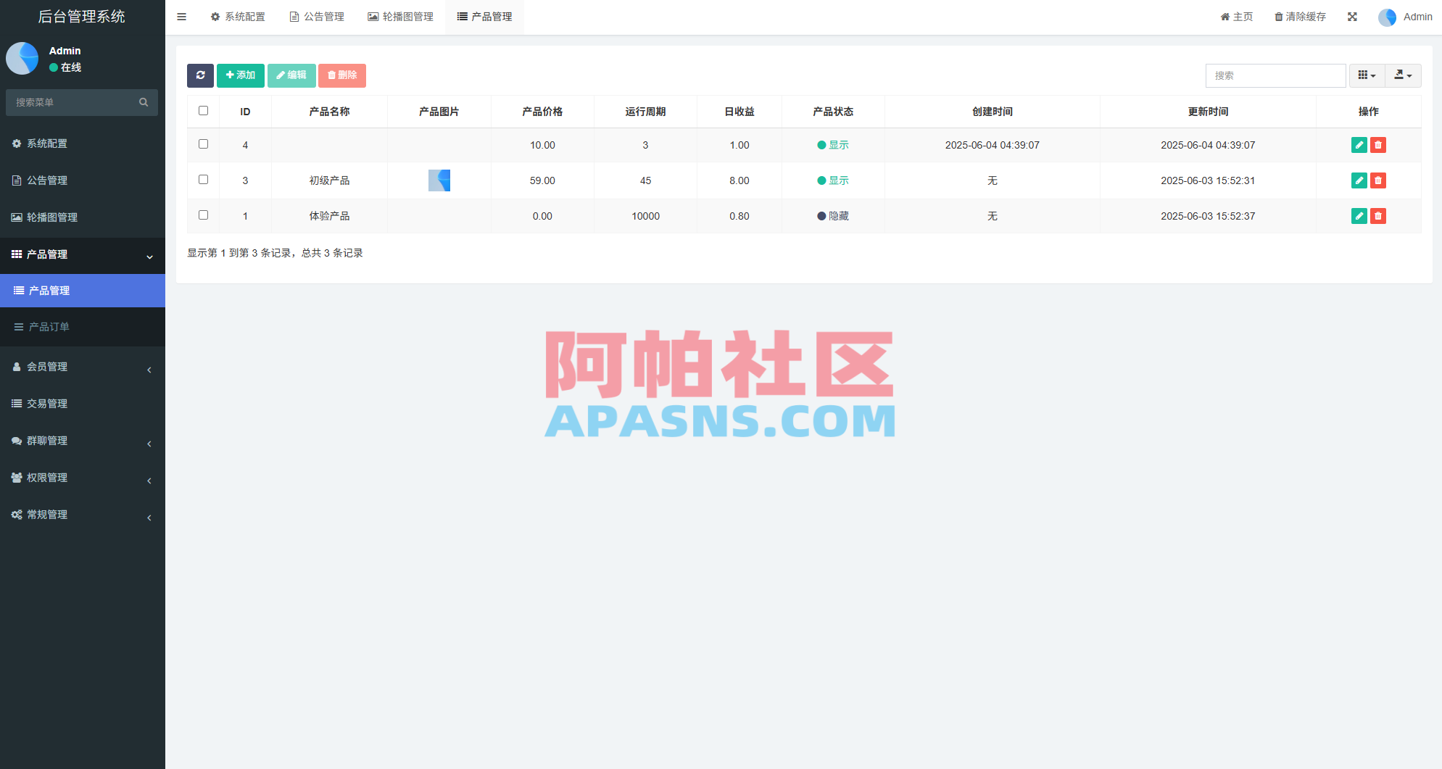Check the select-all checkbox in the table header
This screenshot has width=1442, height=769.
[203, 110]
